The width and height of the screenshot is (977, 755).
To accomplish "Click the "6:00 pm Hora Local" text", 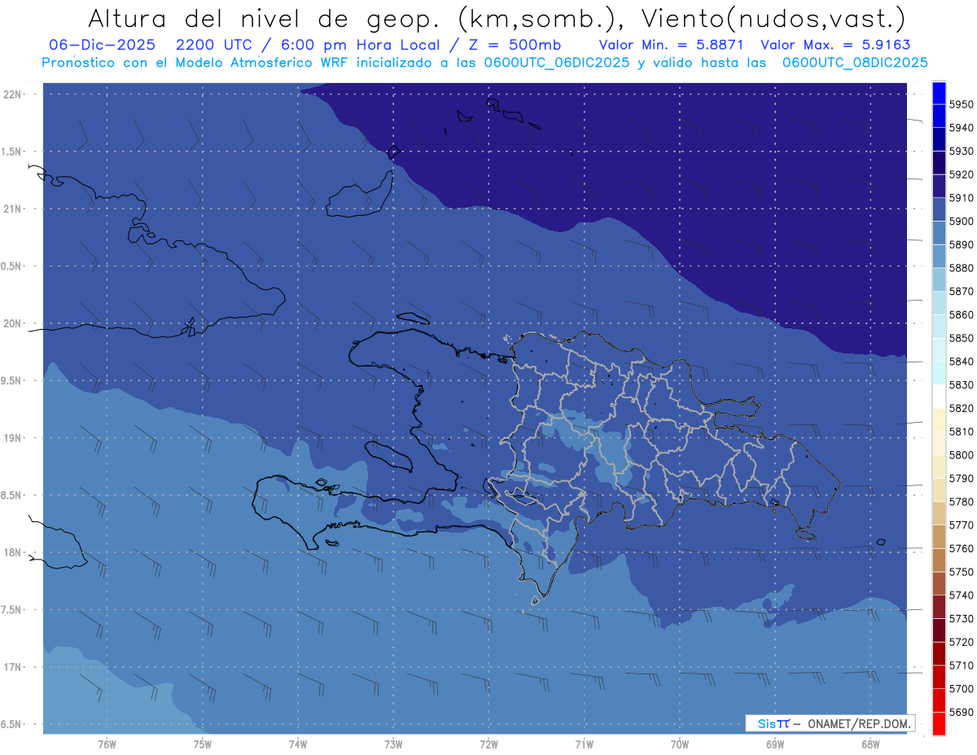I will coord(358,45).
